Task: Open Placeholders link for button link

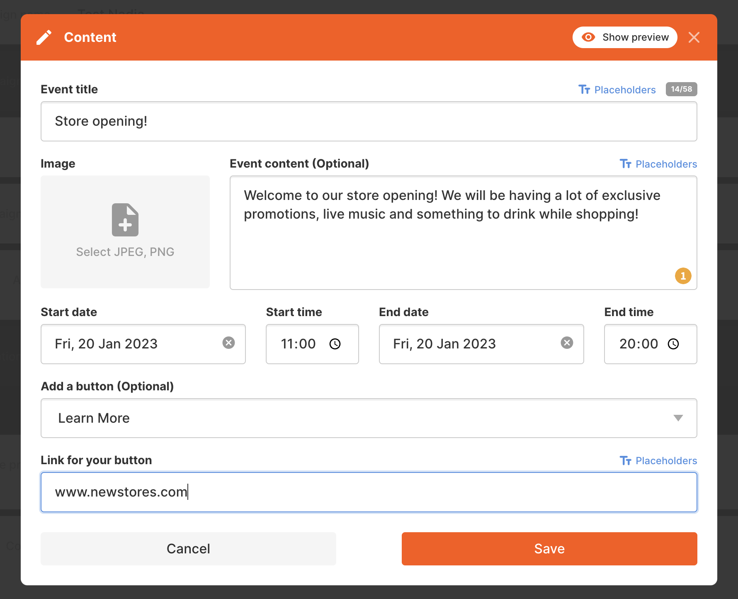Action: tap(658, 460)
